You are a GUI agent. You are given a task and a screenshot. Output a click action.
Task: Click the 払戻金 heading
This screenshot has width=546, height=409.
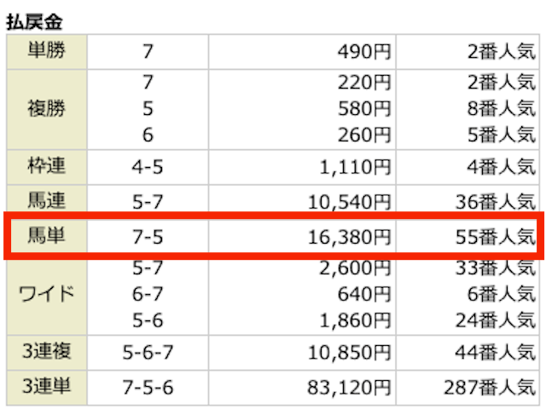click(34, 22)
